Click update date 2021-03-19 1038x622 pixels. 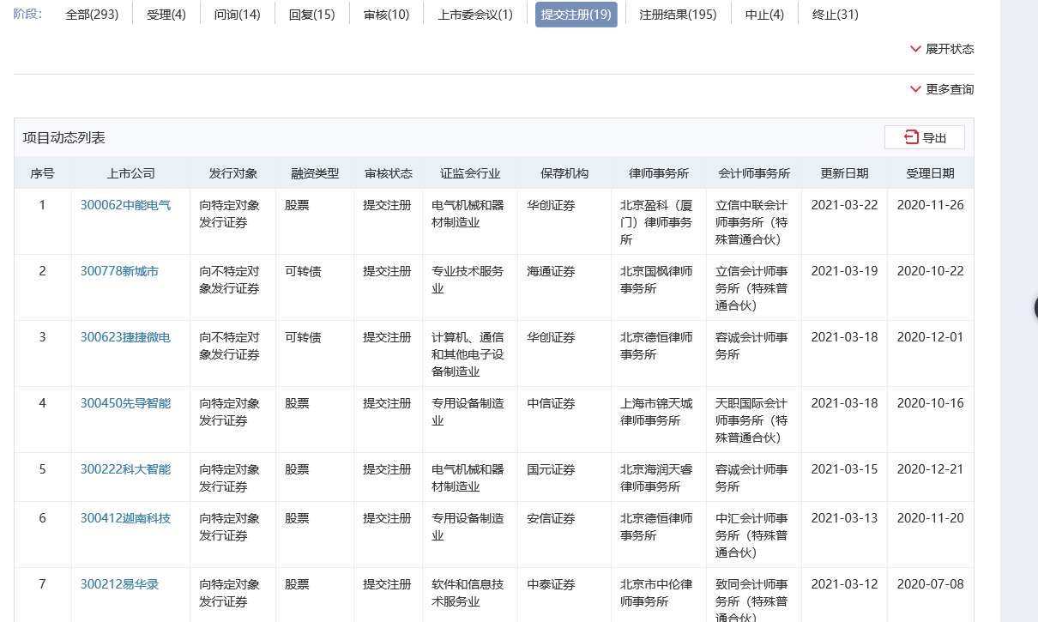(845, 271)
